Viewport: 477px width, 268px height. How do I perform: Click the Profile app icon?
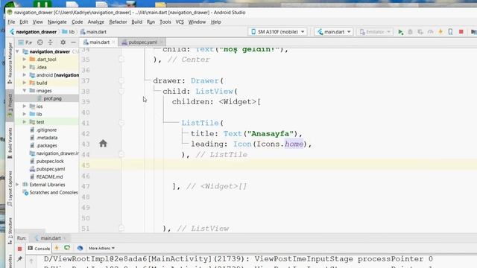(x=431, y=32)
